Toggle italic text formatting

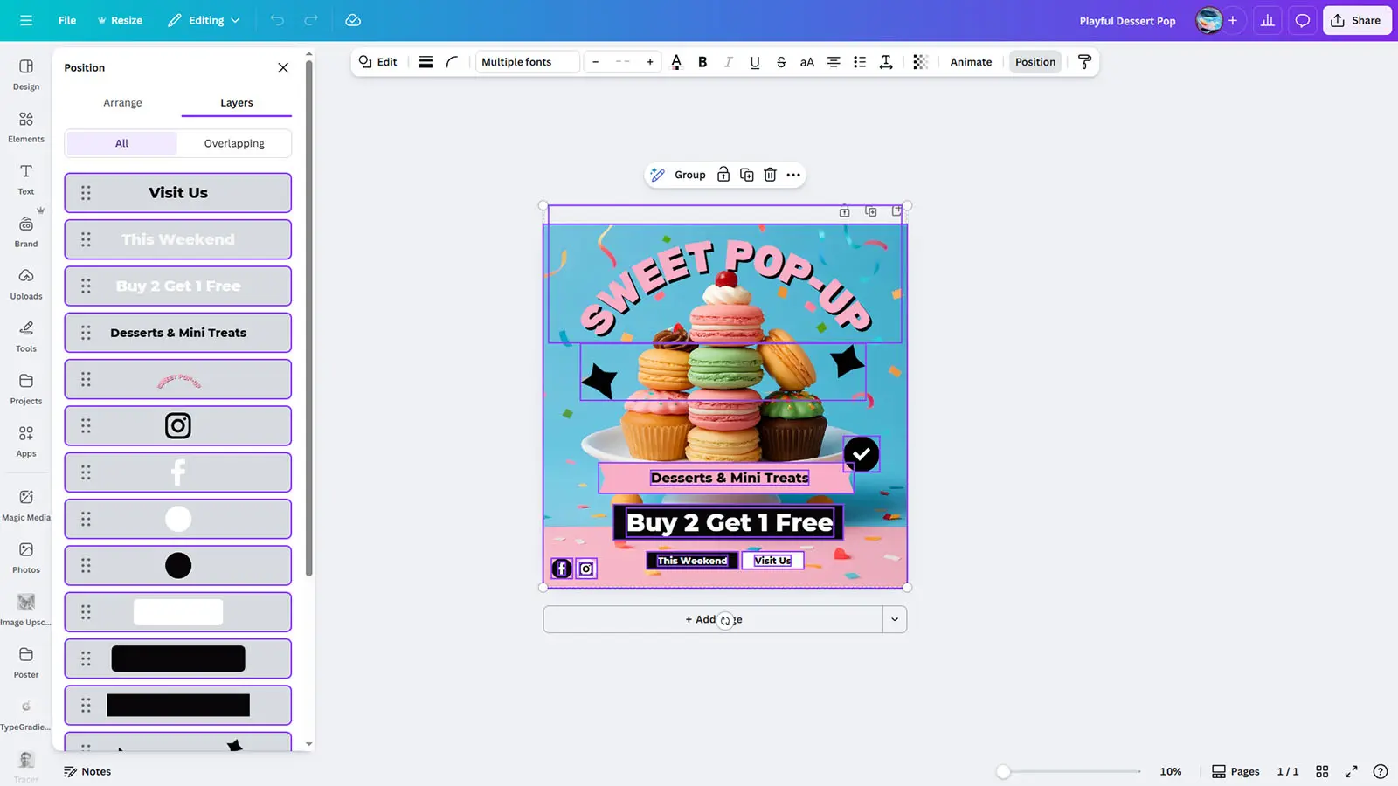(x=729, y=62)
